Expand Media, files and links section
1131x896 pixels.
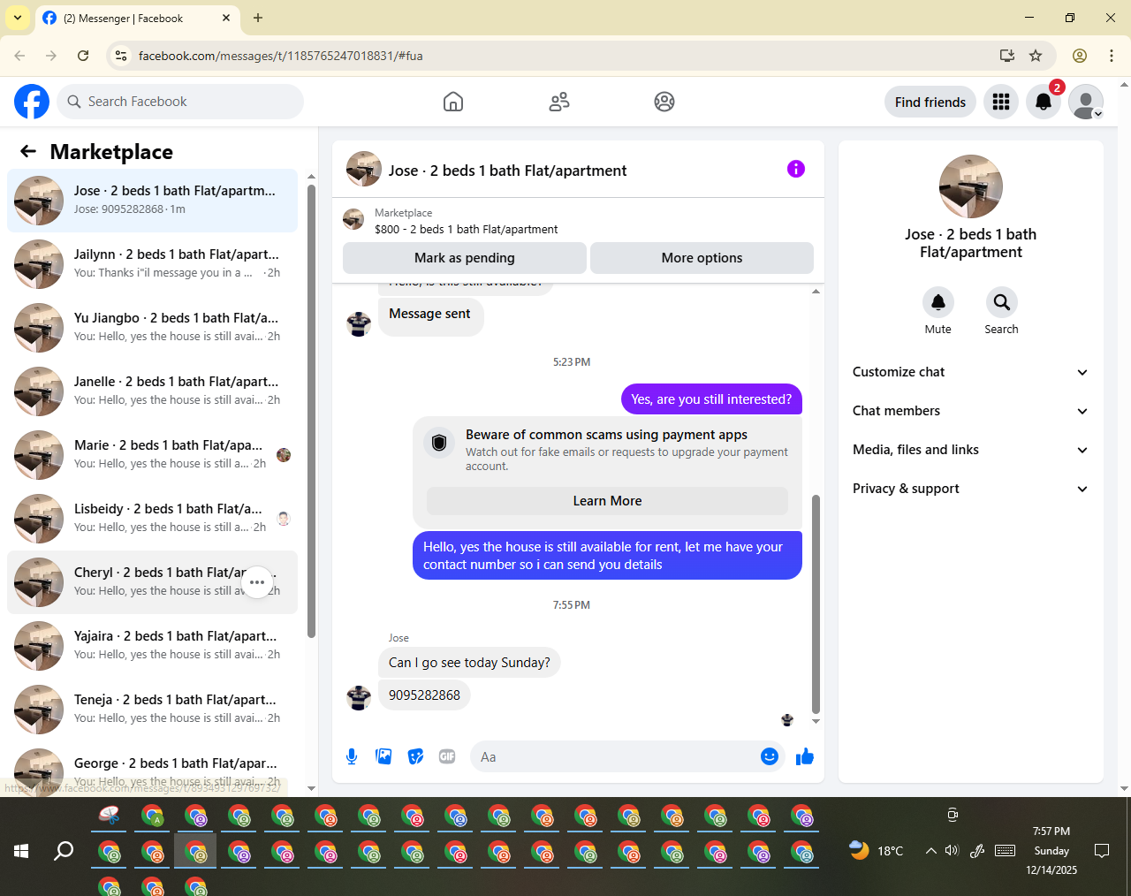[x=971, y=450]
